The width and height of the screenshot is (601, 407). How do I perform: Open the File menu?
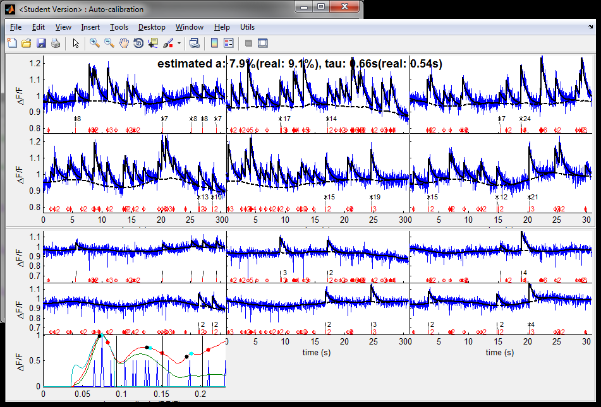click(16, 27)
